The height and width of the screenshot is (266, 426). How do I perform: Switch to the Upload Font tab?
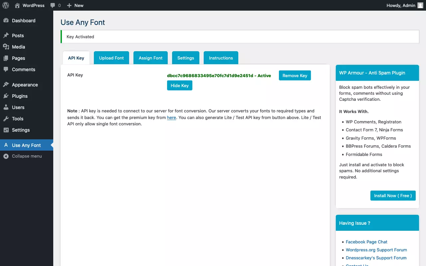tap(111, 58)
